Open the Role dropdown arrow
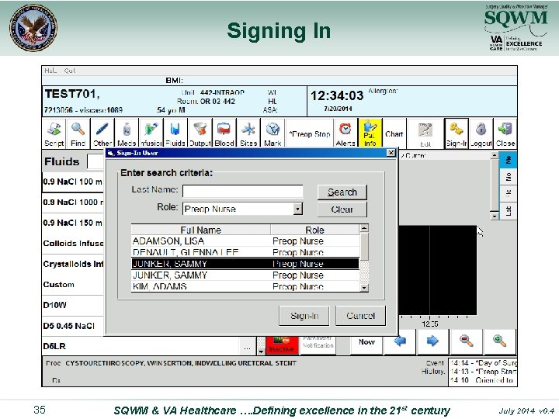Screen dimensions: 559x419 [x=297, y=209]
